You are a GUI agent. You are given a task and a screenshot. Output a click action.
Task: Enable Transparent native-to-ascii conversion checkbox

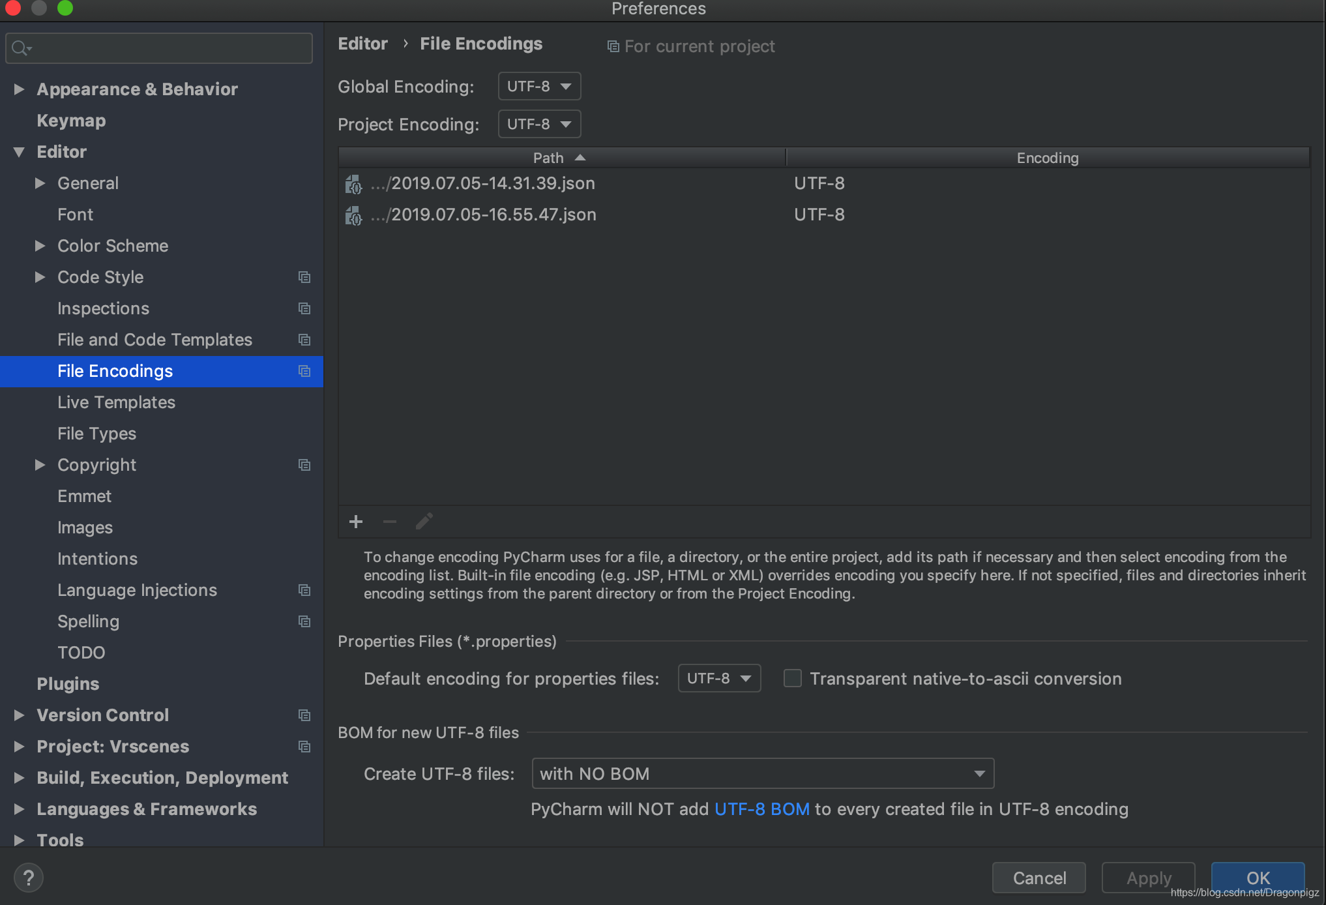pyautogui.click(x=793, y=678)
